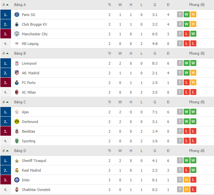Click the Liverpool club crest
Image resolution: width=214 pixels, height=195 pixels.
17,63
